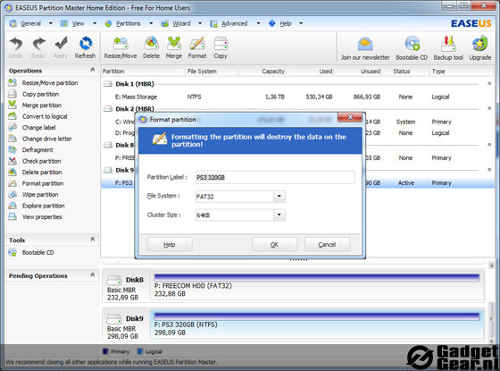500x371 pixels.
Task: Collapse the Disk 2 (MBR) group
Action: (489, 108)
